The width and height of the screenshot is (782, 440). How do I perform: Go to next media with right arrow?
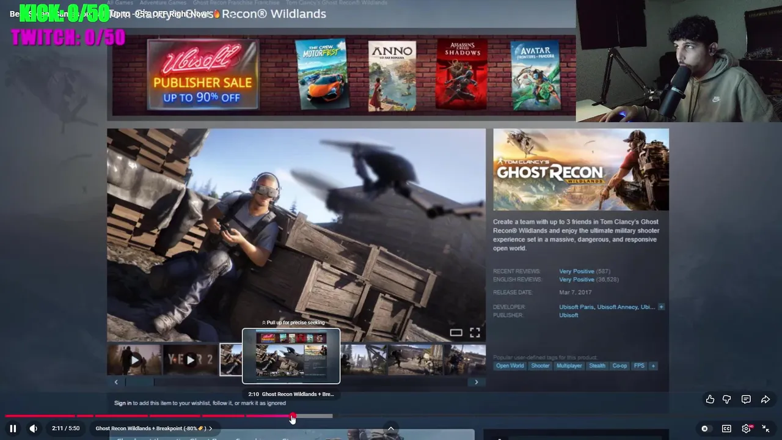[x=477, y=382]
